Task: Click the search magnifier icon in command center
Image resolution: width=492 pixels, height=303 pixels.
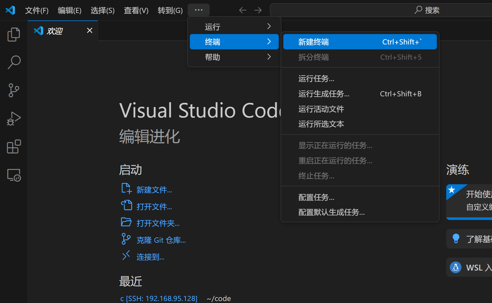Action: coord(418,10)
